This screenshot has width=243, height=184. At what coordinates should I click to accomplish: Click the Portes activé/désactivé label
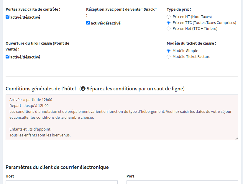(25, 17)
